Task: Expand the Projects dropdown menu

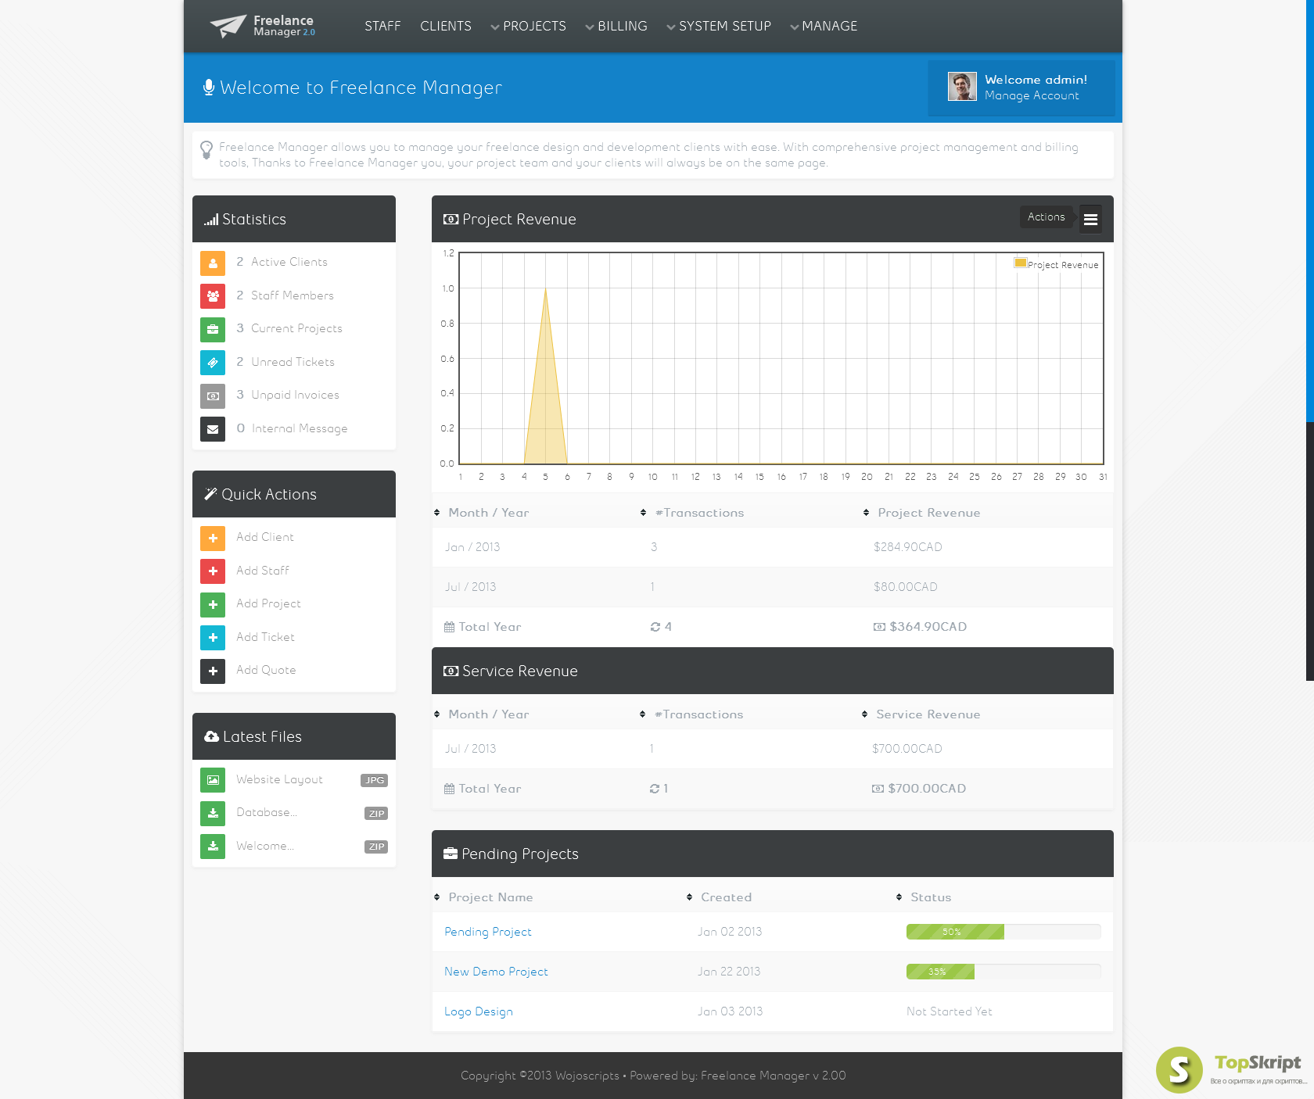Action: point(528,27)
